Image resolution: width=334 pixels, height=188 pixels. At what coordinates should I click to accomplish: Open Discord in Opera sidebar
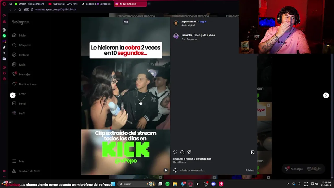[x=4, y=59]
